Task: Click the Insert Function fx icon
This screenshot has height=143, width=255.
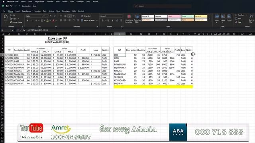Action: 24,30
